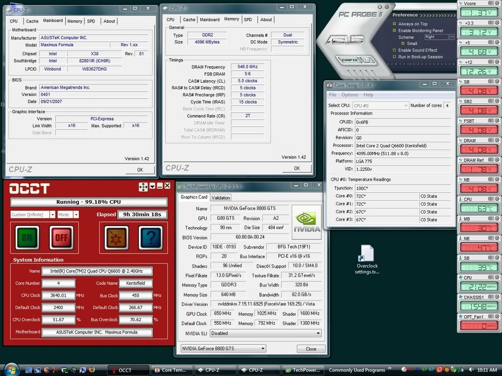Open the Validation tab in GPU-Z
Screen dimensions: 502x376
[221, 198]
